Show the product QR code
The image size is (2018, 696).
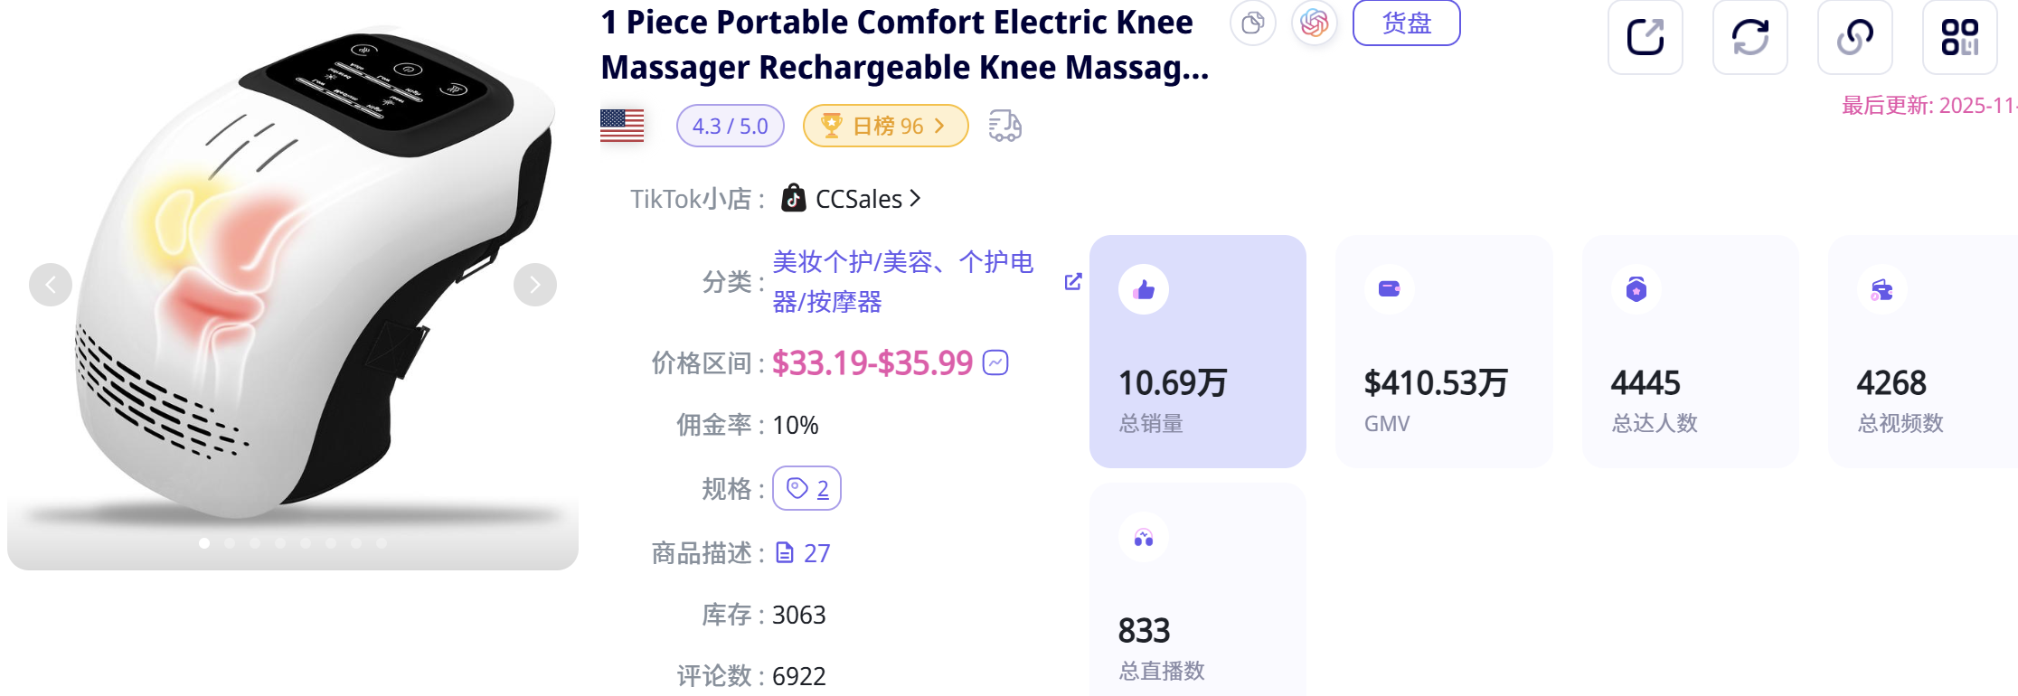pyautogui.click(x=1960, y=37)
